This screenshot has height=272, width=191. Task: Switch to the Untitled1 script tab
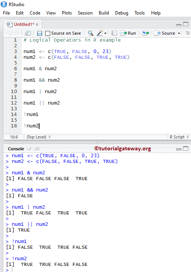pos(24,24)
